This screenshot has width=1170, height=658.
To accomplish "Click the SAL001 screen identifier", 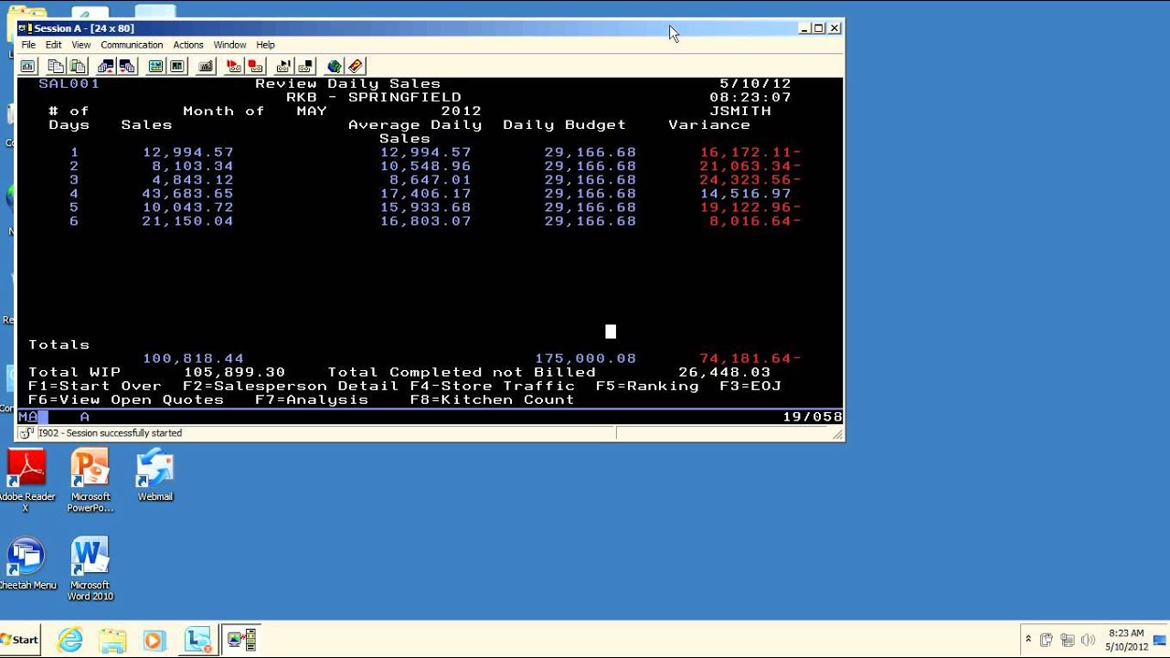I will (x=69, y=84).
